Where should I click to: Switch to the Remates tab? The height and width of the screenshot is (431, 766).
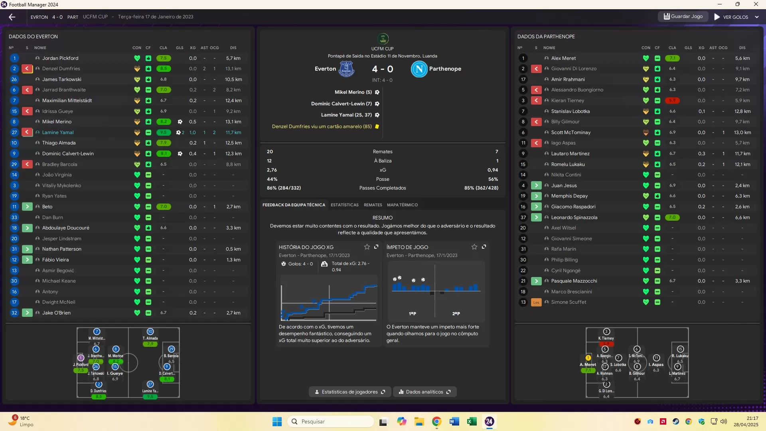373,205
